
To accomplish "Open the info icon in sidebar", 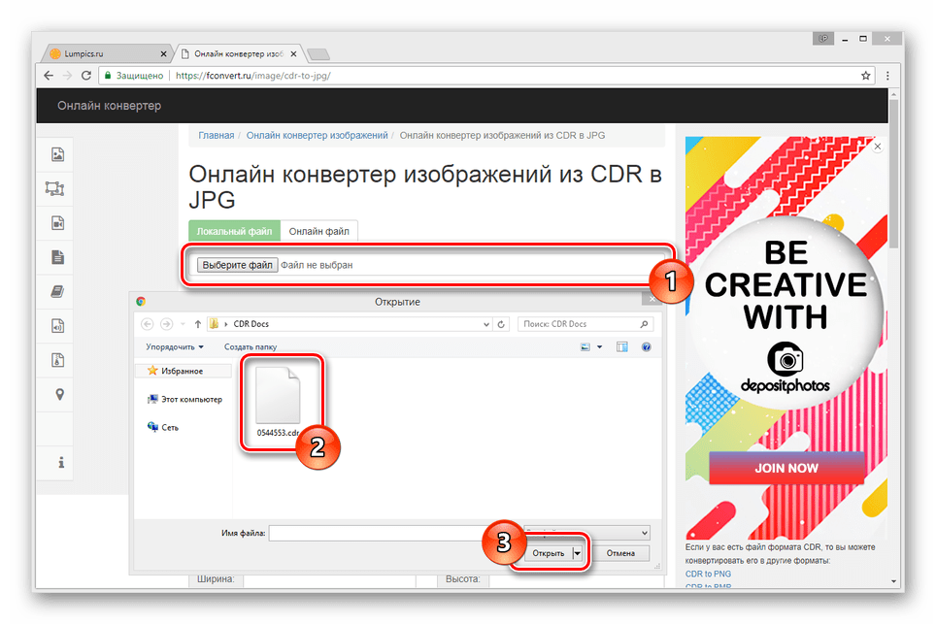I will click(x=59, y=463).
